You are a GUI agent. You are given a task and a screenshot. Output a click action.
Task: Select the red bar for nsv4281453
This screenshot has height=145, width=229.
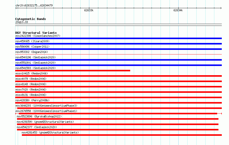122,135
